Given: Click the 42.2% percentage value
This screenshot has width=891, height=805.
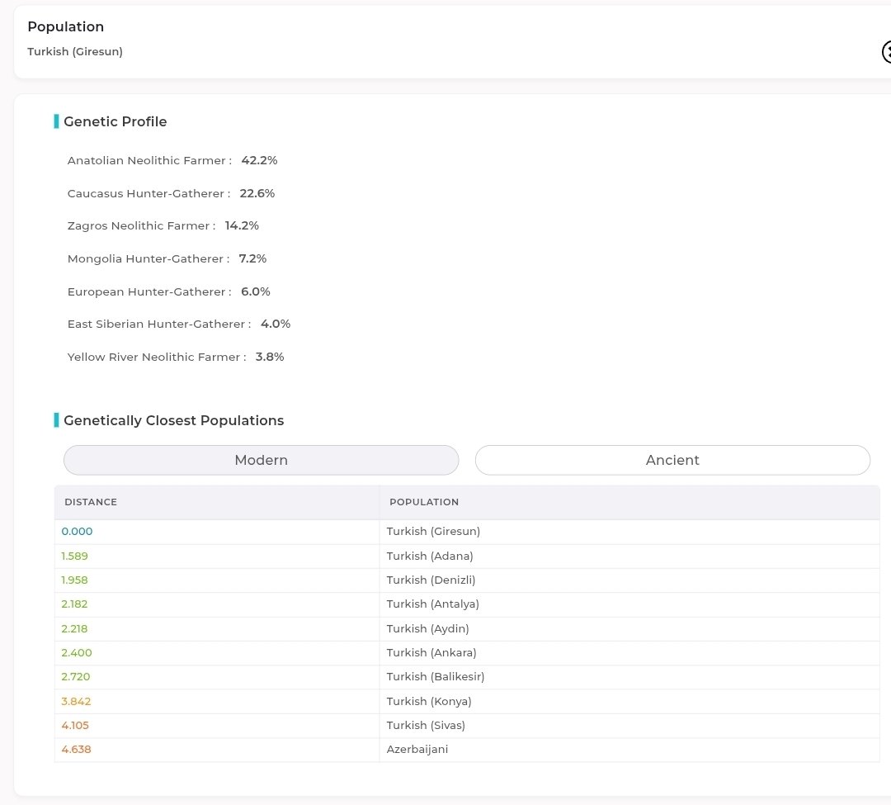Looking at the screenshot, I should 259,161.
